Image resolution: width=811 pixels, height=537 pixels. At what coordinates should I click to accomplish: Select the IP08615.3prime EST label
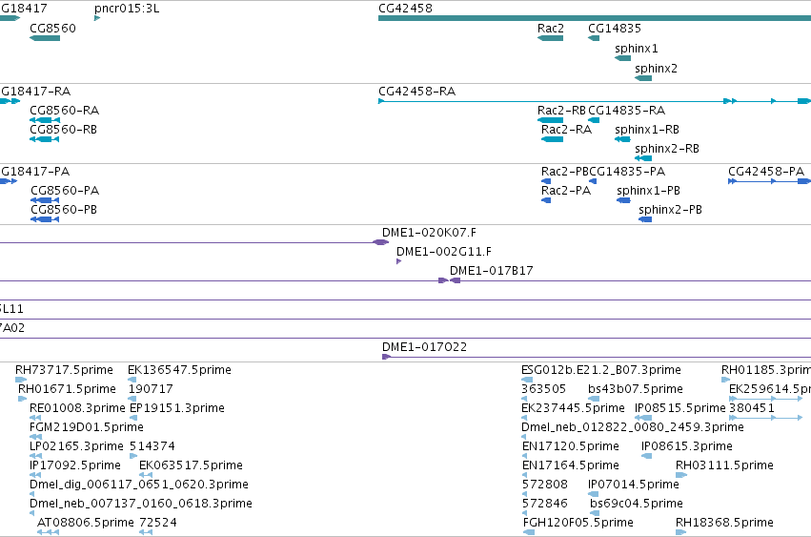[x=687, y=446]
